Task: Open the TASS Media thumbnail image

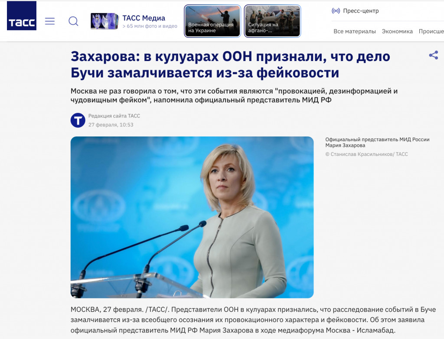Action: 104,21
